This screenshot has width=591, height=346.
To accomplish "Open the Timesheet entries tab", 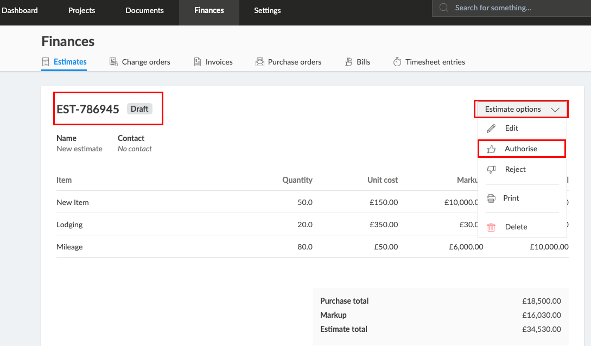I will tap(429, 62).
